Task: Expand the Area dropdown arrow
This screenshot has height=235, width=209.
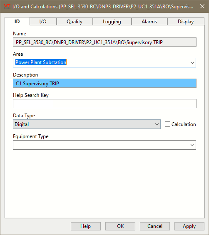Action: point(192,63)
